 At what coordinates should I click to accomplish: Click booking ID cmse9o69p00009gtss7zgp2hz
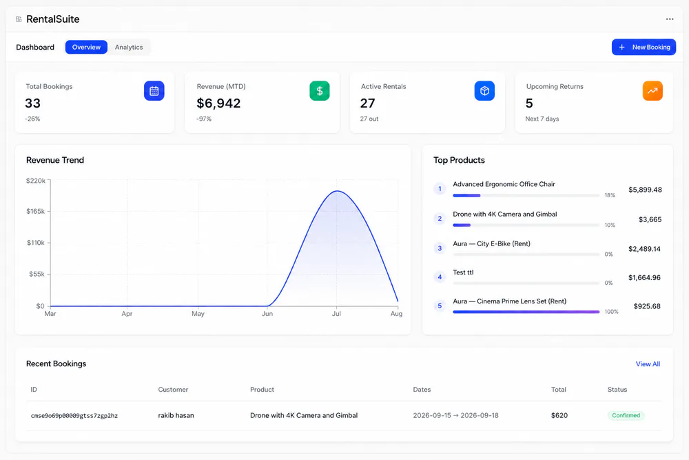pos(74,416)
